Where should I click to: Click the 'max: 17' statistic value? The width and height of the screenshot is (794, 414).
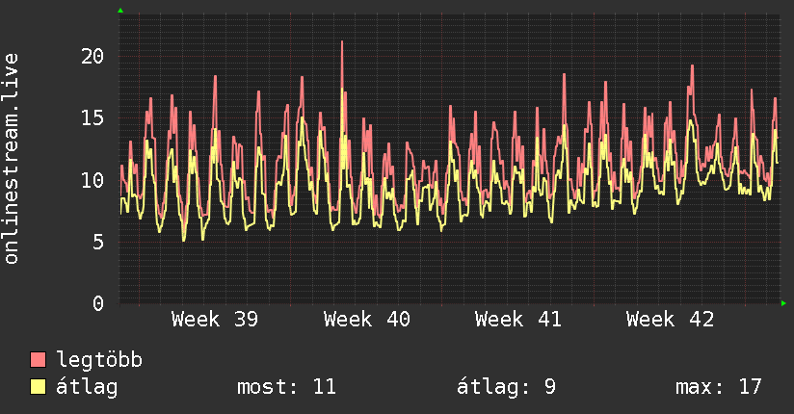719,387
